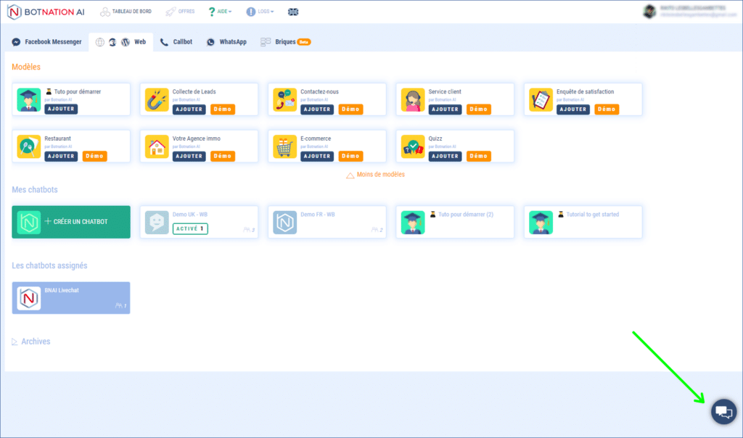The image size is (743, 438).
Task: Collapse templates via Moins de modèles
Action: pos(376,175)
